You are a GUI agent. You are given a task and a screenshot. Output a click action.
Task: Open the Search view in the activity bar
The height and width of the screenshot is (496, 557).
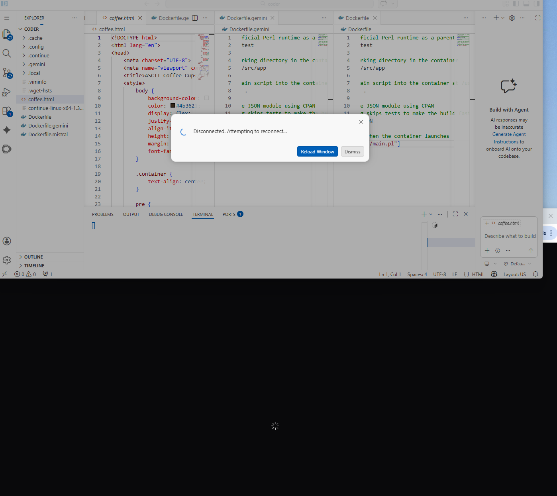(x=7, y=53)
